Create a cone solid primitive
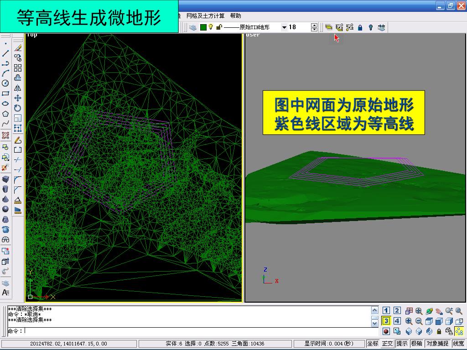The width and height of the screenshot is (467, 350). (x=5, y=199)
